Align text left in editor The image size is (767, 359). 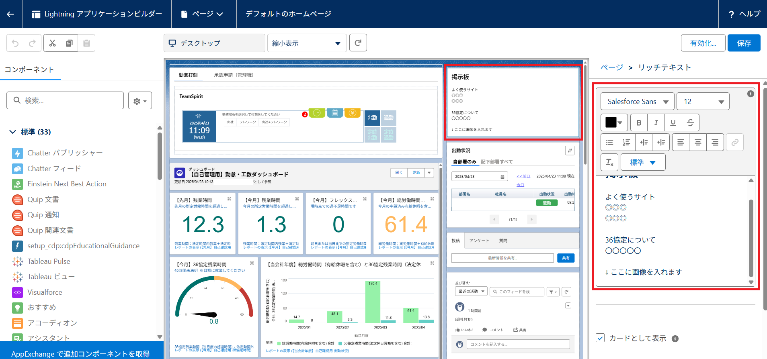point(681,142)
